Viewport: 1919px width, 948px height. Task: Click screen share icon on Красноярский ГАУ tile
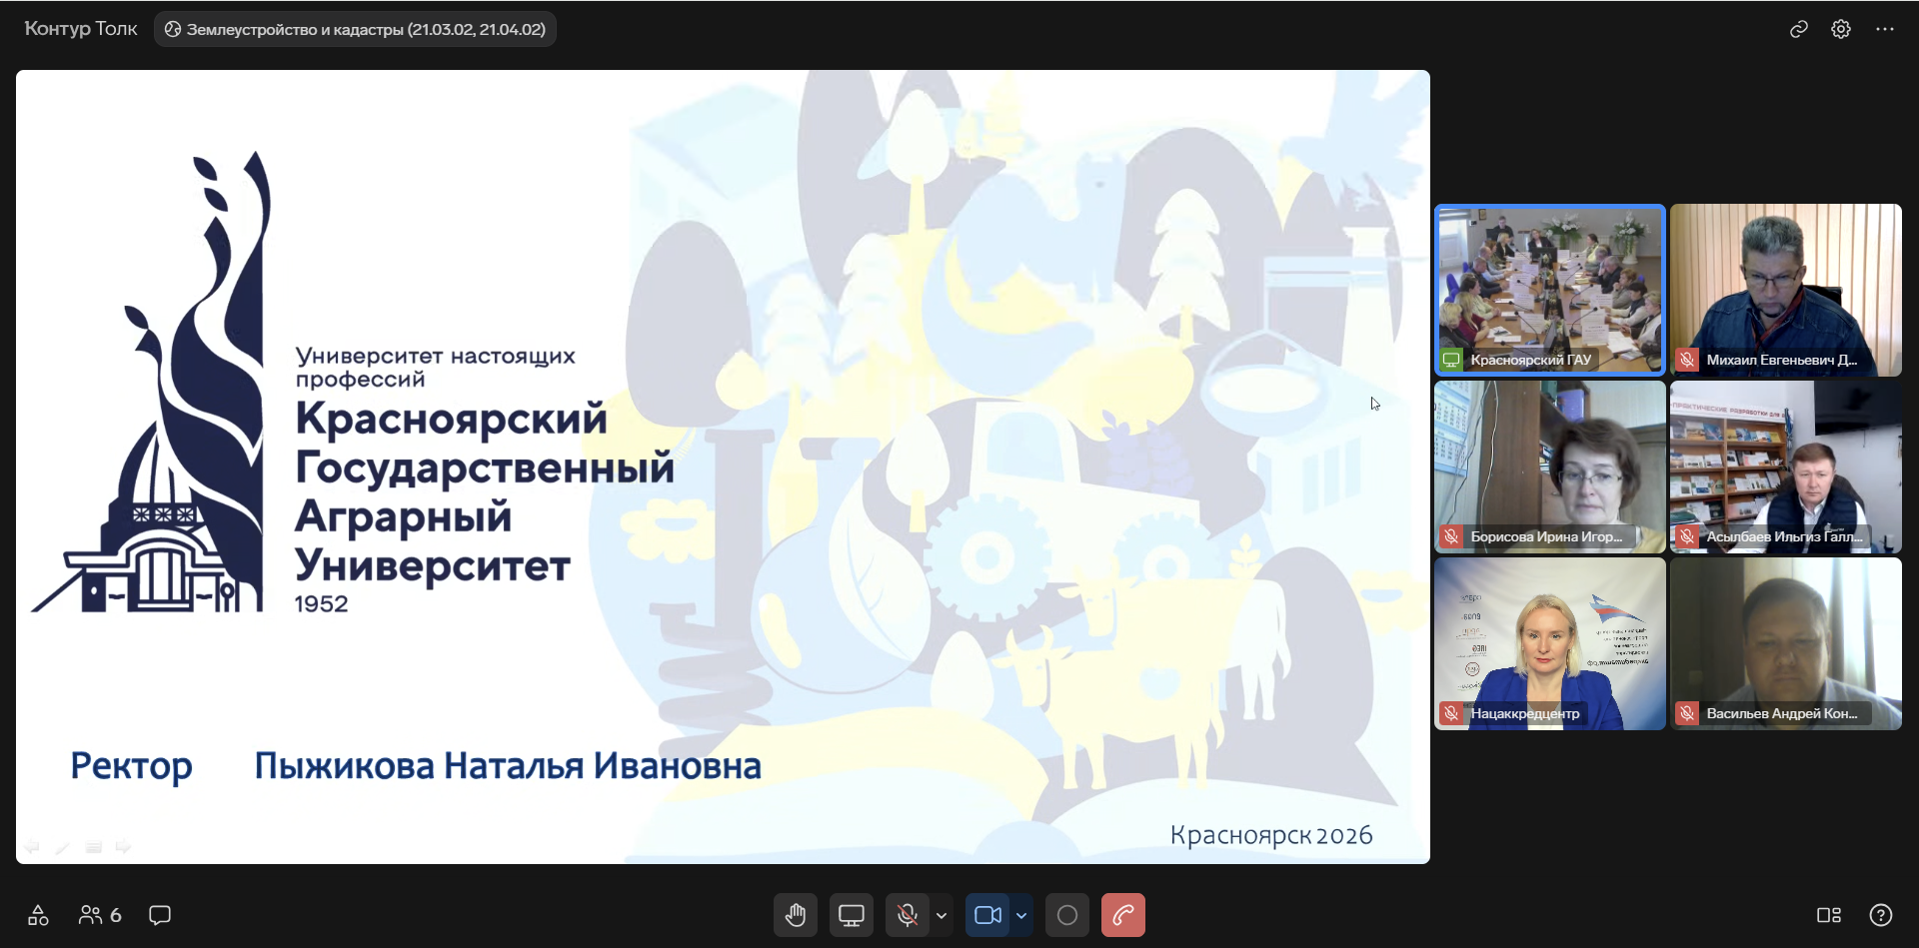pyautogui.click(x=1451, y=360)
